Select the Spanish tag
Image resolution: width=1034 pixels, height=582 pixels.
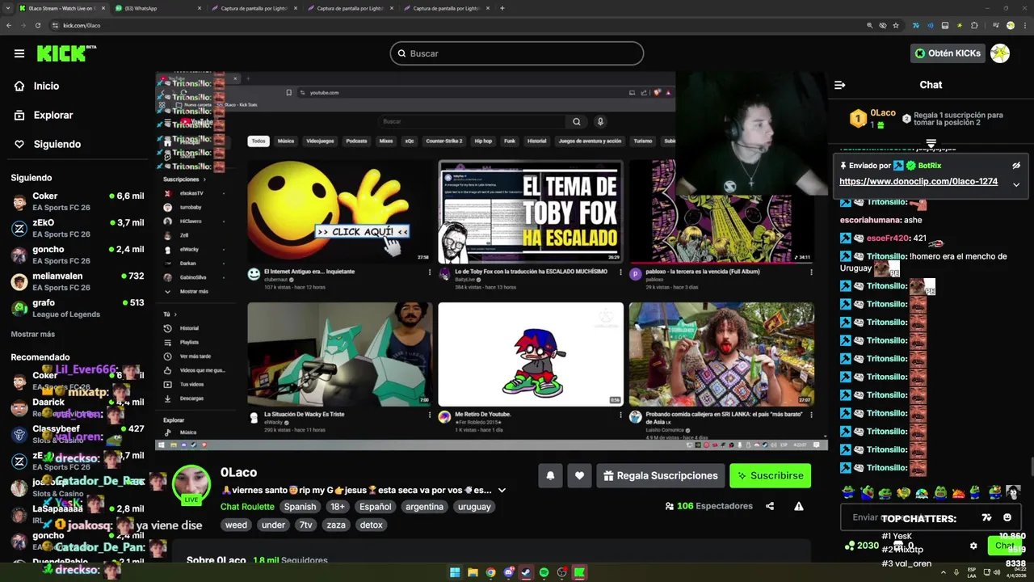300,507
